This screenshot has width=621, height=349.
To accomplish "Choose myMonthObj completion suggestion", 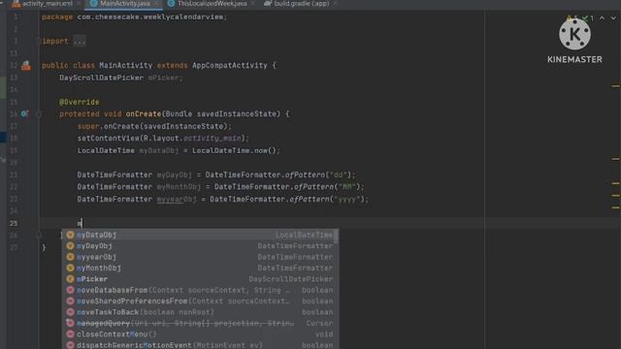I will coord(200,269).
